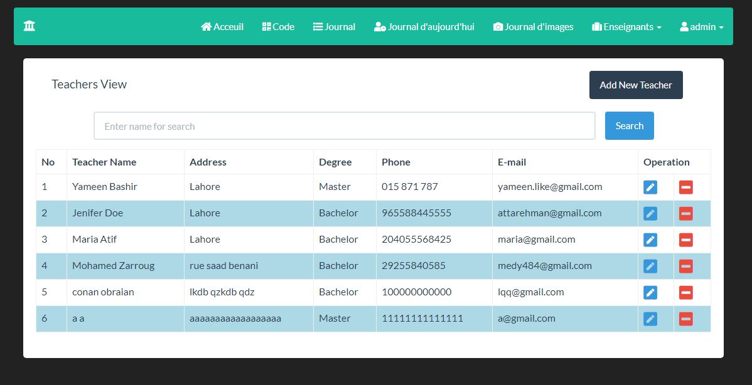The width and height of the screenshot is (752, 385).
Task: Click the email medy484@gmail.com
Action: tap(544, 266)
